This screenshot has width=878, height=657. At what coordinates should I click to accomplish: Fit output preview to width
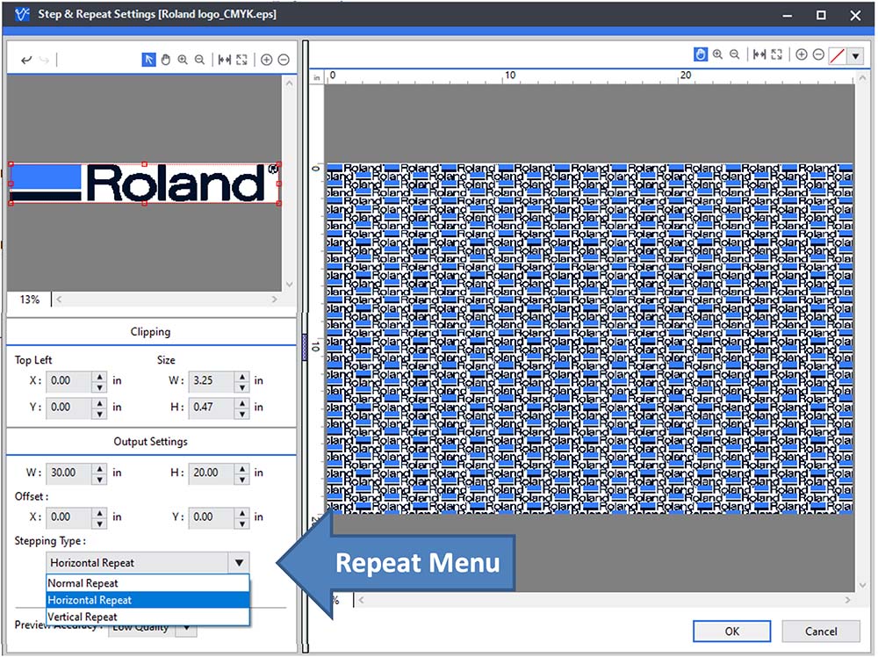coord(759,54)
